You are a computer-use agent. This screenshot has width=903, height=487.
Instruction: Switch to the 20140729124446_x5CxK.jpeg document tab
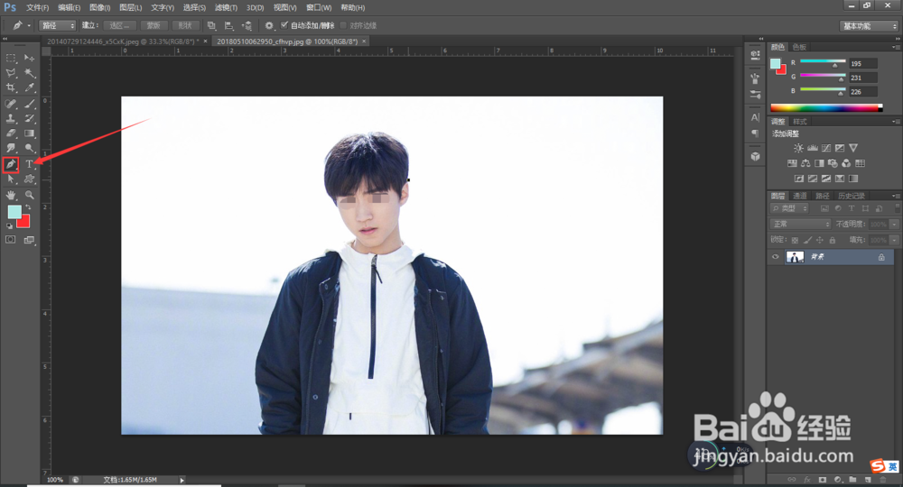(123, 41)
